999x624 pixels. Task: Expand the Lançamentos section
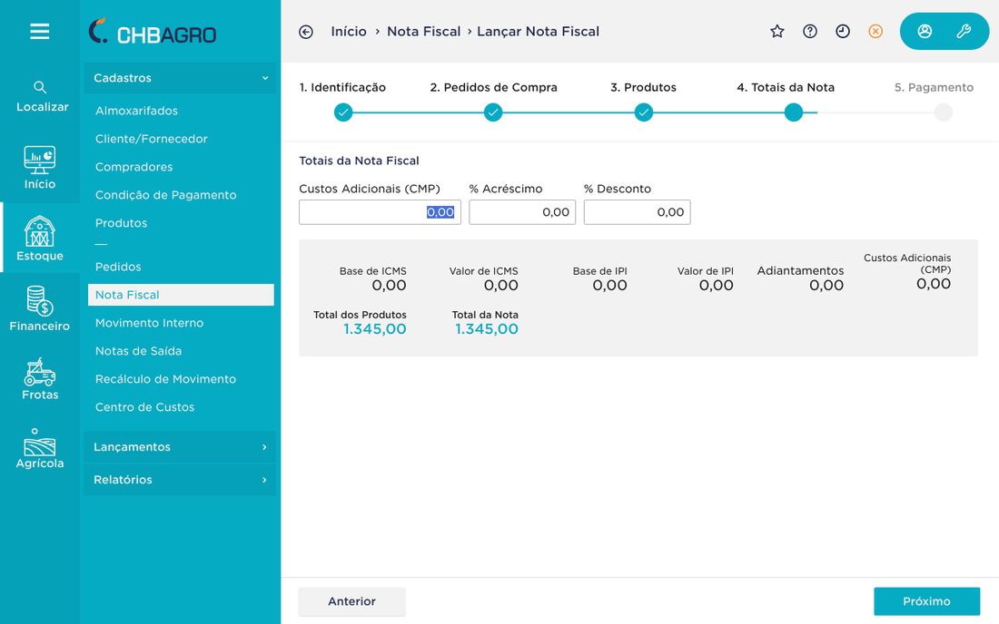coord(180,447)
